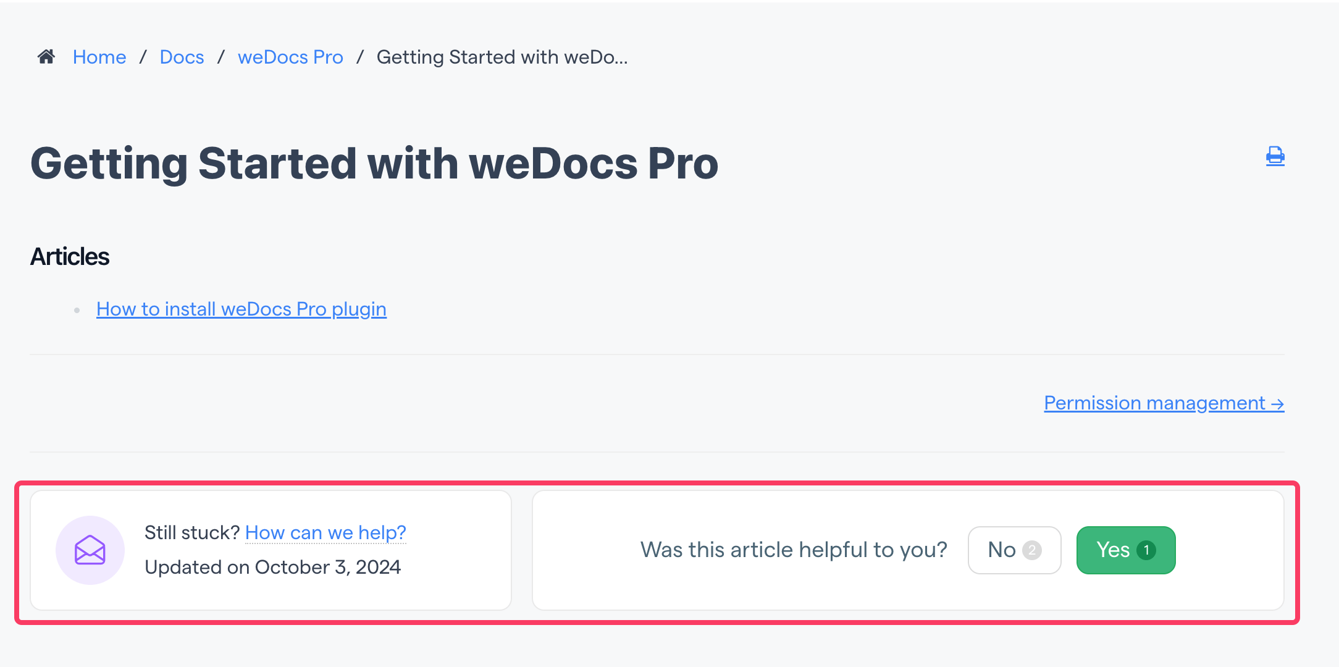Screen dimensions: 1339x667
Task: Vote Yes that the article was helpful
Action: click(x=1126, y=550)
